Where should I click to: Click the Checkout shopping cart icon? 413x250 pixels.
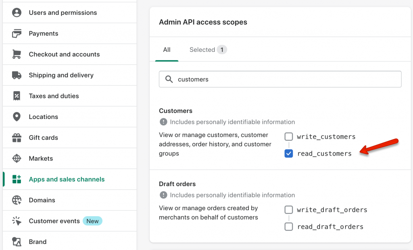(17, 54)
